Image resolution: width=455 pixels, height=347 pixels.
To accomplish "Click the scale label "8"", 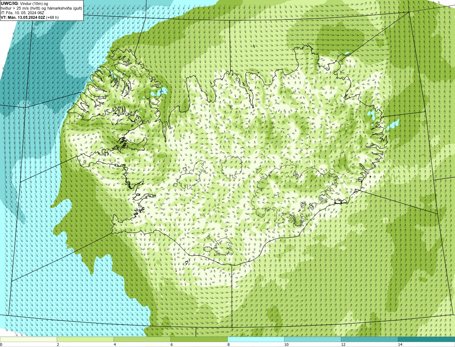I will [228, 345].
